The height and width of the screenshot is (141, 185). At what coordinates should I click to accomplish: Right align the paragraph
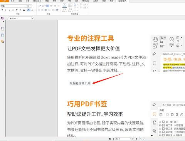click(x=55, y=6)
